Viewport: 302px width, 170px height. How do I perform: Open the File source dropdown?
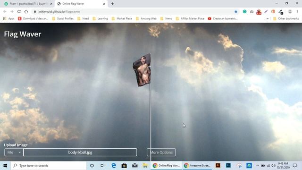click(x=14, y=152)
